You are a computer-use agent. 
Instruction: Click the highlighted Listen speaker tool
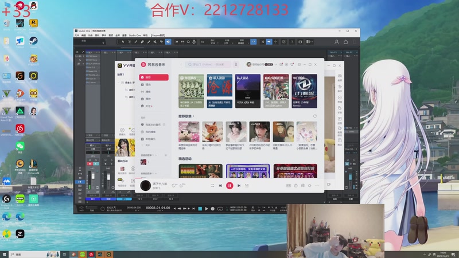[x=168, y=42]
